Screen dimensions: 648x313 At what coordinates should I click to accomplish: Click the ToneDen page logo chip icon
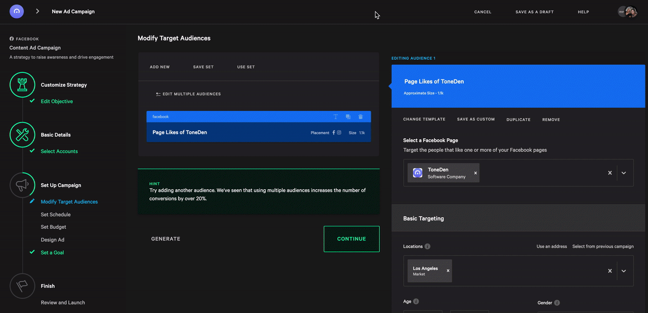tap(418, 173)
